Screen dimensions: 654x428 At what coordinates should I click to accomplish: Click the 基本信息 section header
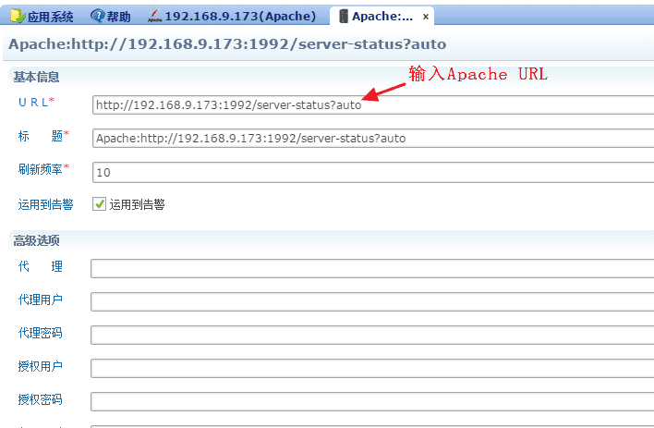click(x=36, y=77)
